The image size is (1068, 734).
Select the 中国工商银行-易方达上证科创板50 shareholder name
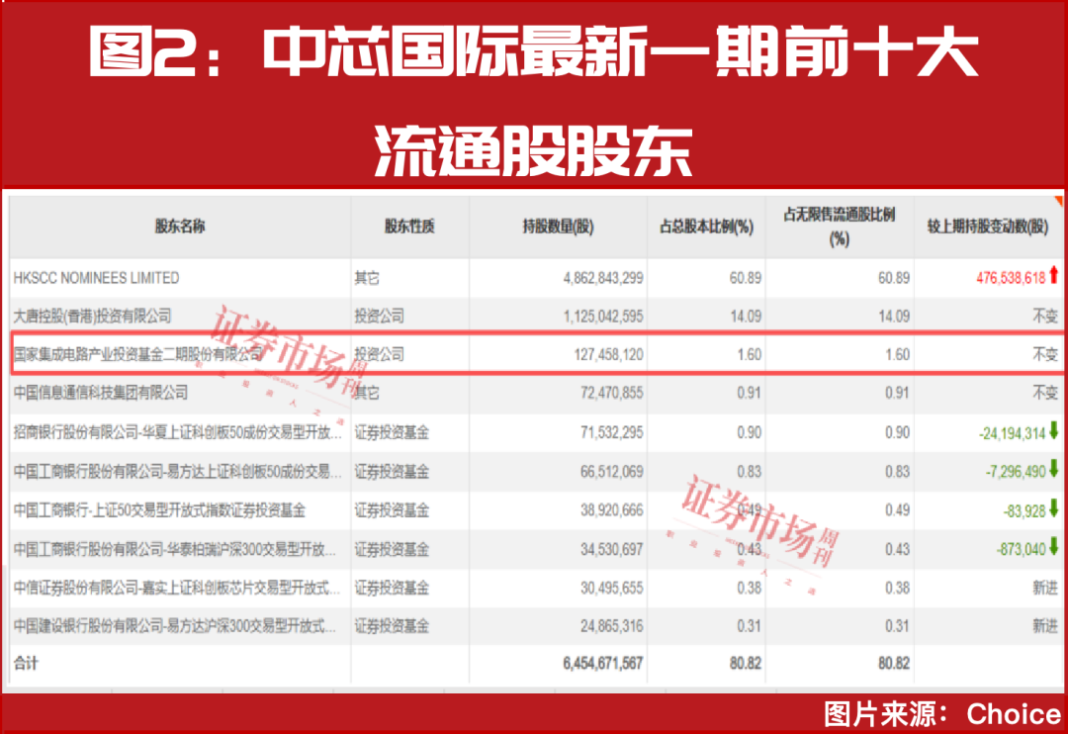(x=177, y=471)
